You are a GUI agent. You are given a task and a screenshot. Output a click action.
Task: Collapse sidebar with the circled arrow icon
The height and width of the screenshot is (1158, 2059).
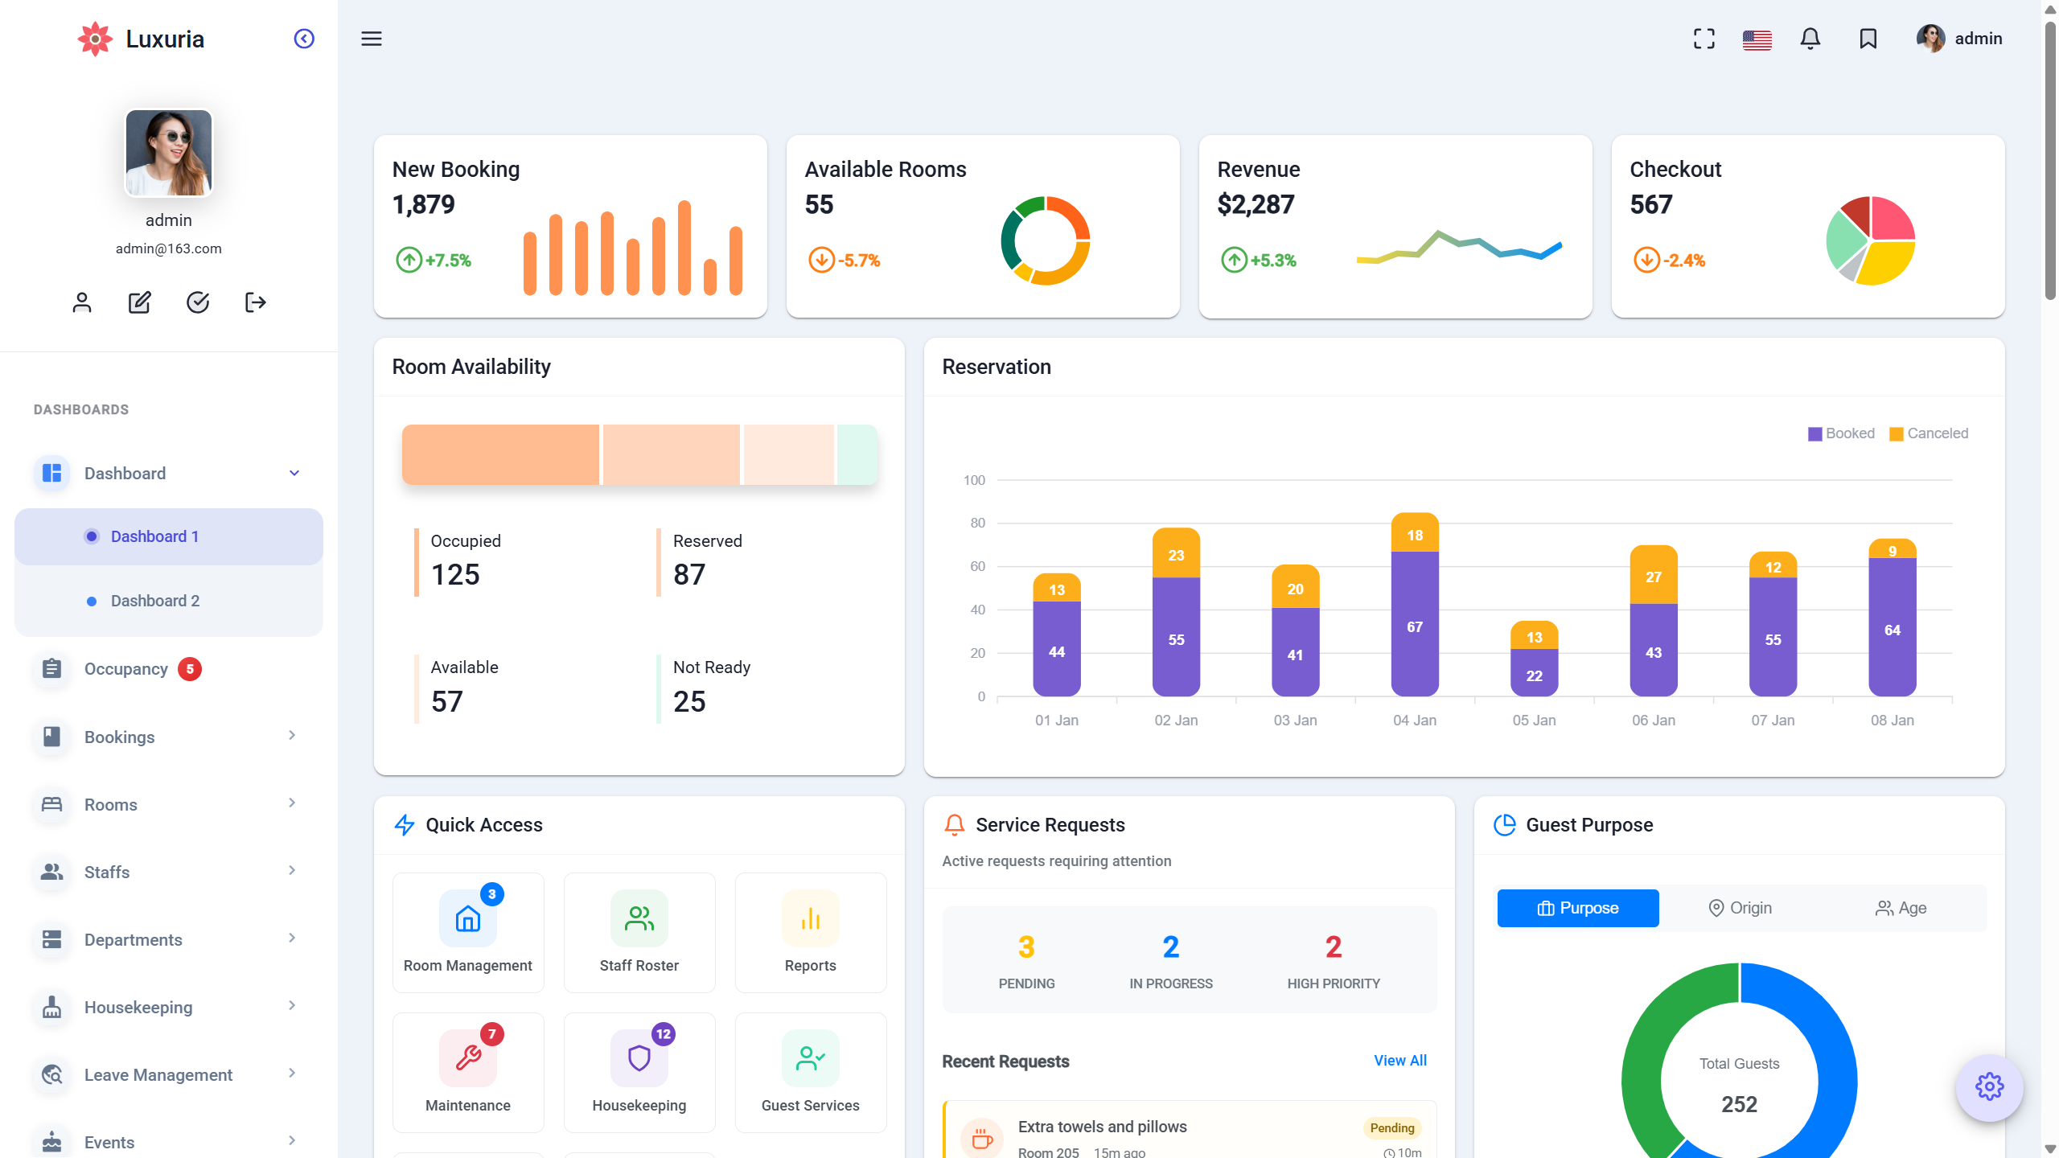pyautogui.click(x=304, y=39)
